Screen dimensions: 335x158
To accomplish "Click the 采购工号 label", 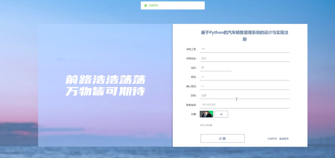I will (x=191, y=49).
